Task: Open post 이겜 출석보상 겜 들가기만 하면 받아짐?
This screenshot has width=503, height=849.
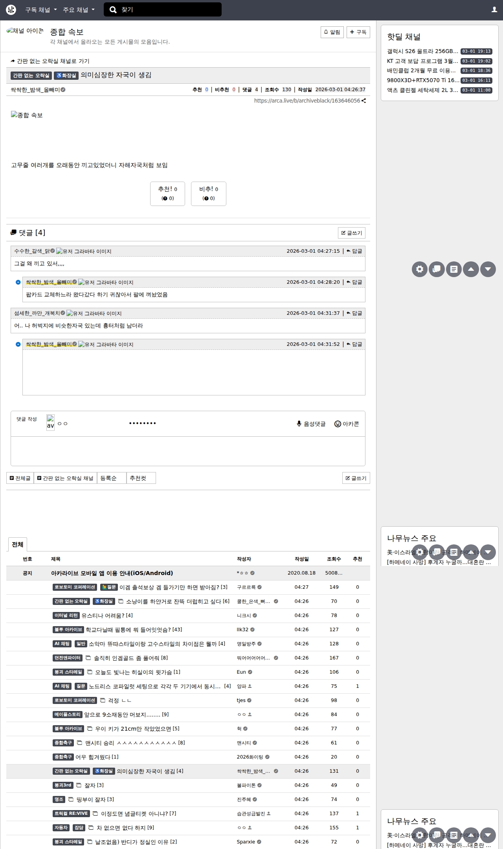Action: pos(169,587)
